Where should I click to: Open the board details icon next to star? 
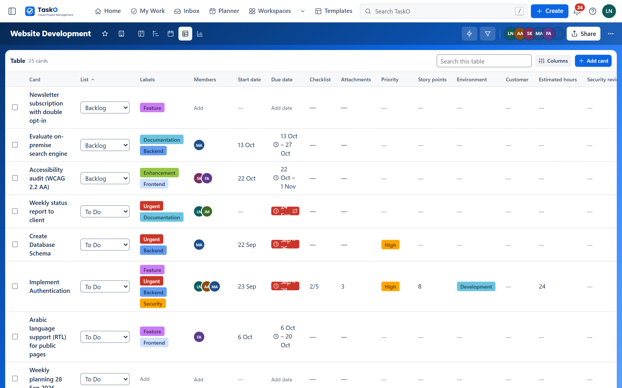[x=122, y=34]
